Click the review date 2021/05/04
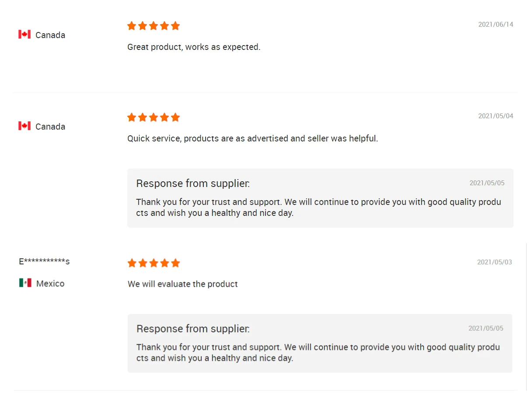 point(496,116)
